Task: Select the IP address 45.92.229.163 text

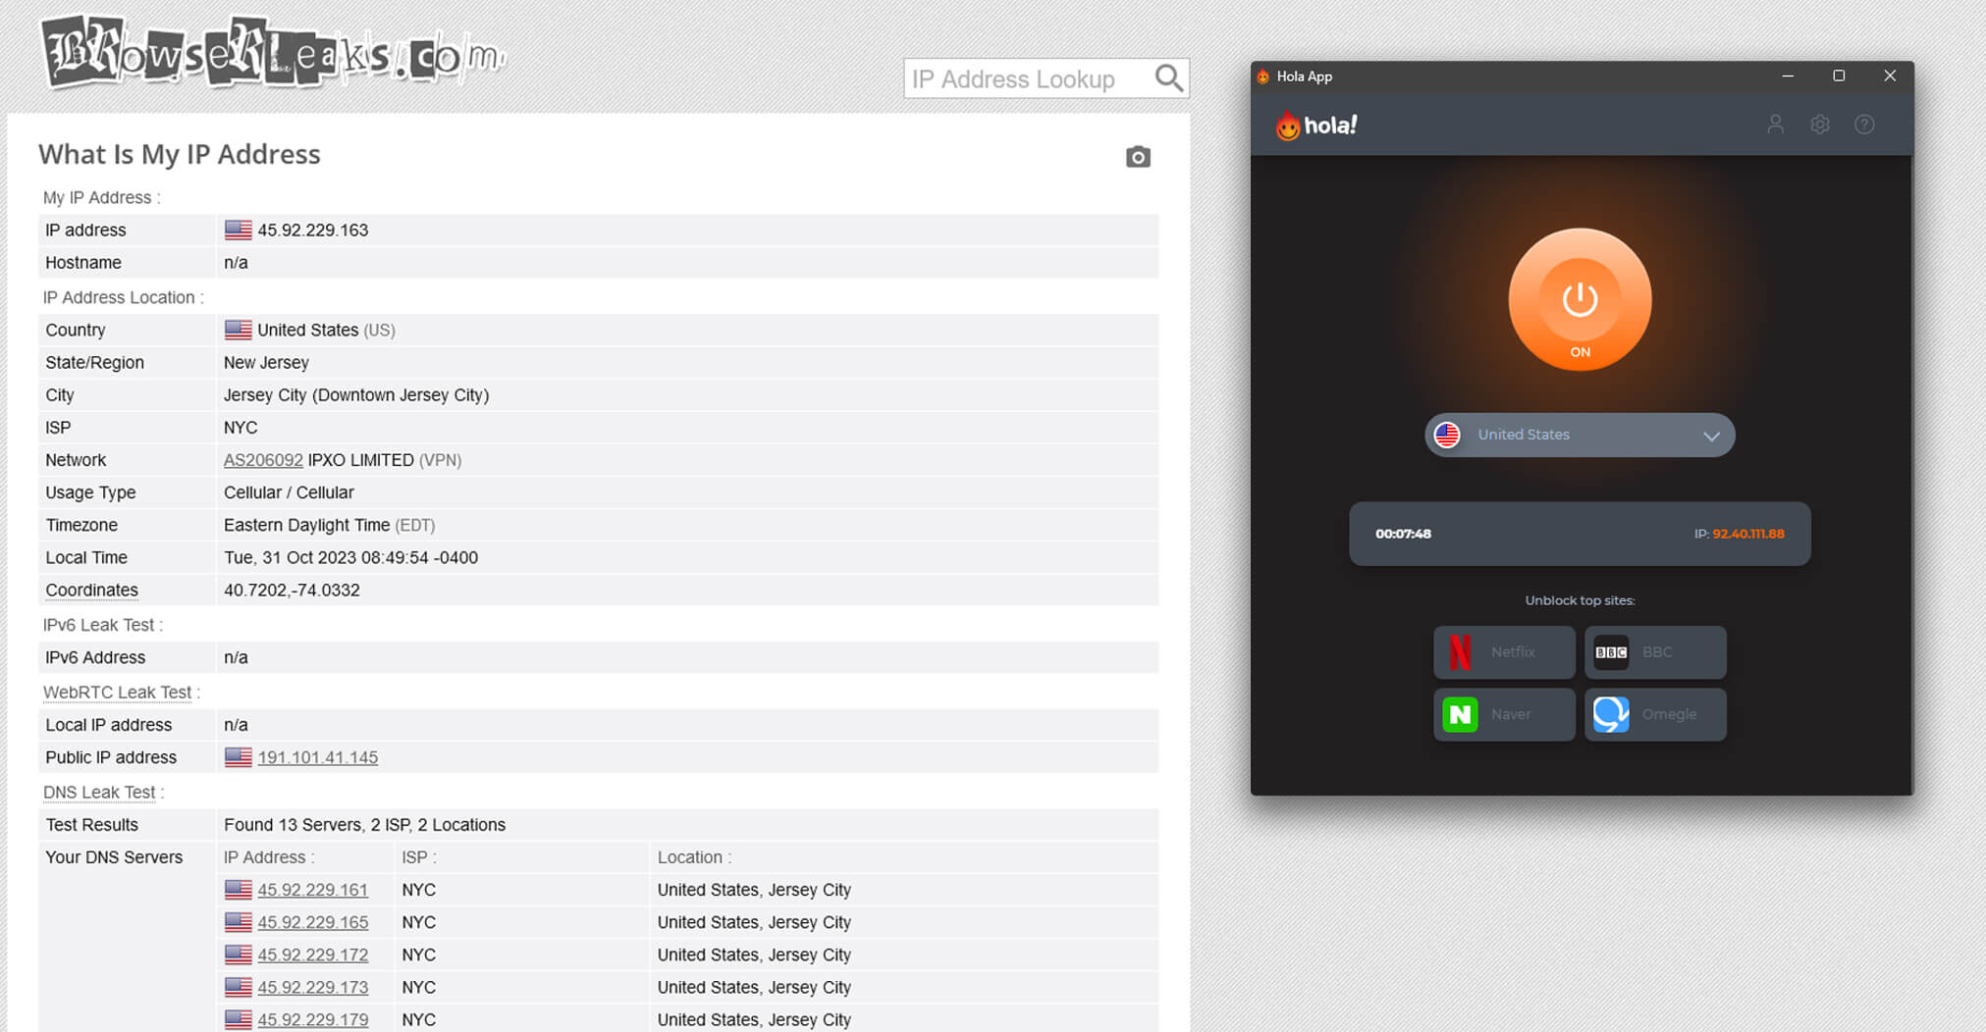Action: point(312,230)
